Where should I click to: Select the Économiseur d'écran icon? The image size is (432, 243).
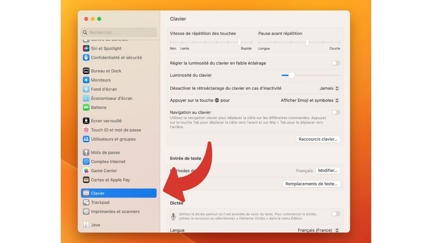tap(86, 98)
